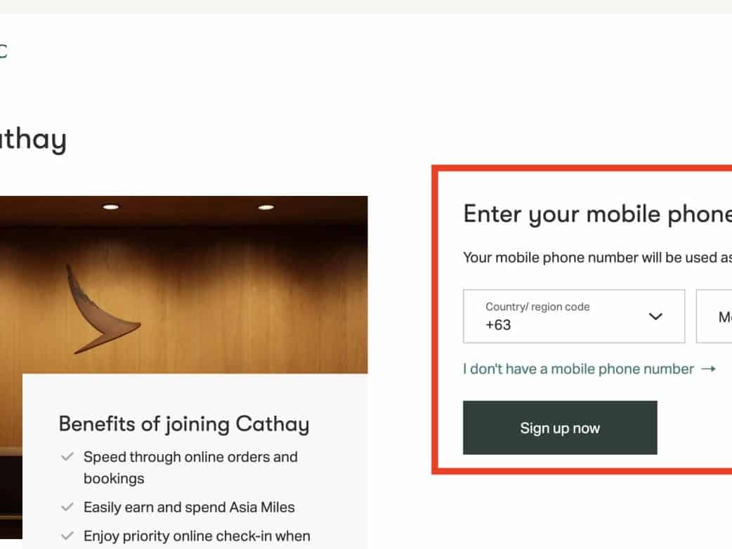
Task: Click the arrow icon after the no-mobile-number link
Action: (x=708, y=369)
